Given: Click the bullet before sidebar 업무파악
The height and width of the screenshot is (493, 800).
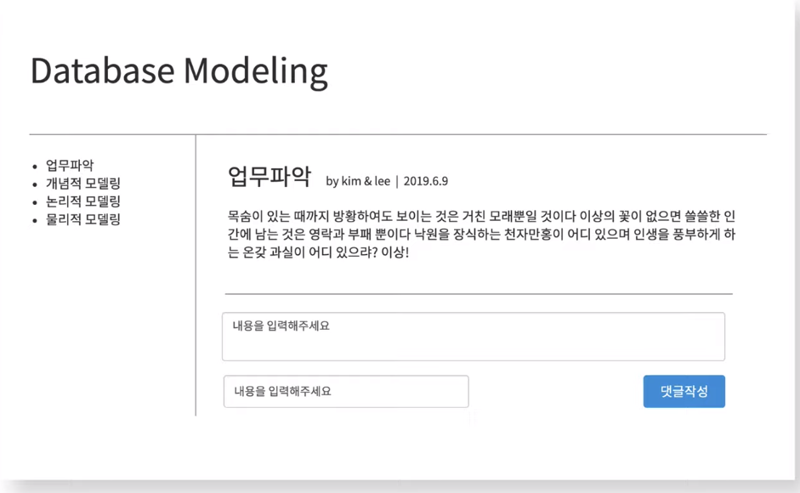Looking at the screenshot, I should 35,167.
